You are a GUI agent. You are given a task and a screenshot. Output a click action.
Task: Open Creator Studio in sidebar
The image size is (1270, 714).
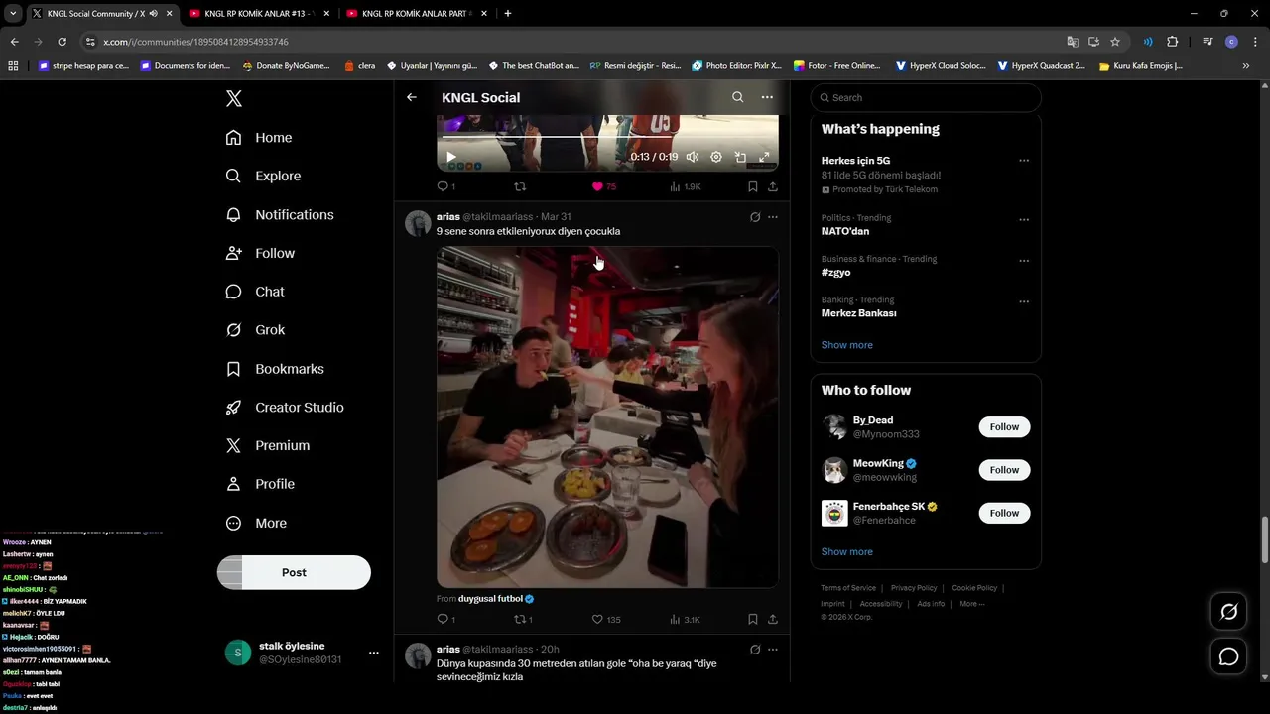(285, 408)
